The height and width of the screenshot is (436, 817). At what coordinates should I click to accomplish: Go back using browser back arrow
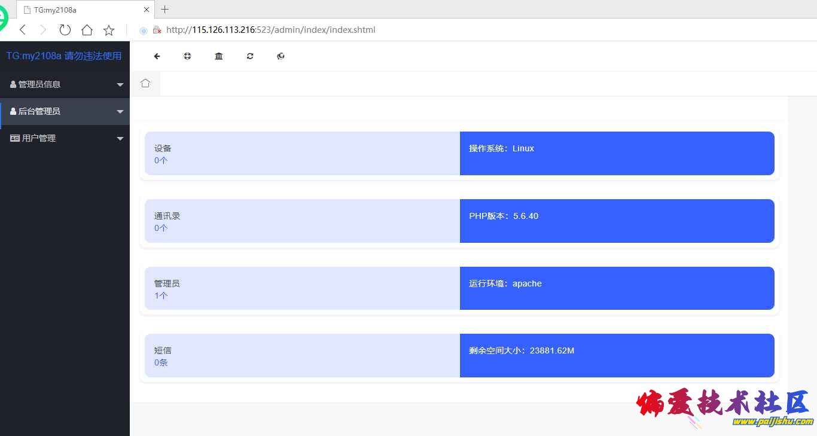(x=23, y=30)
